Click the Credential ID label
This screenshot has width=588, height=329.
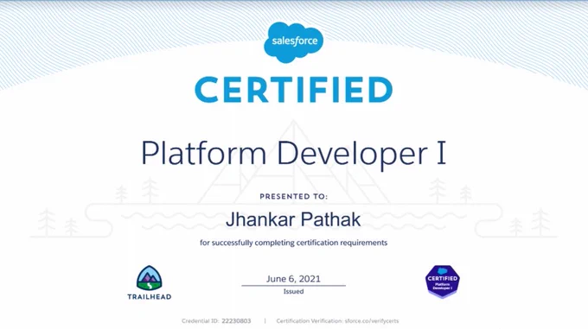pos(201,321)
